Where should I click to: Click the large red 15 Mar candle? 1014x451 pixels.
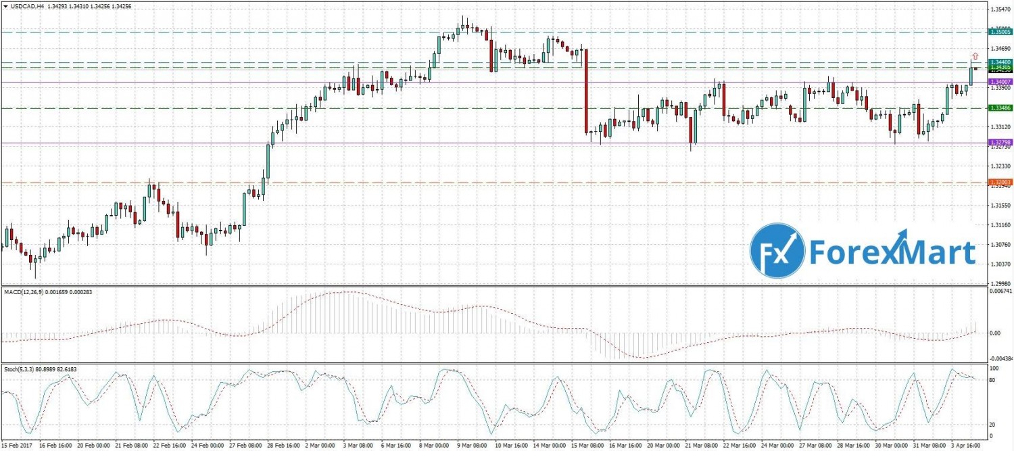585,91
